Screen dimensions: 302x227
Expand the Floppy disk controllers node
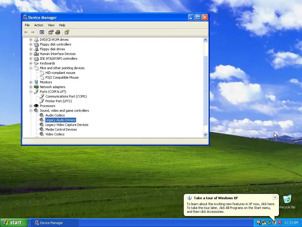[x=31, y=44]
